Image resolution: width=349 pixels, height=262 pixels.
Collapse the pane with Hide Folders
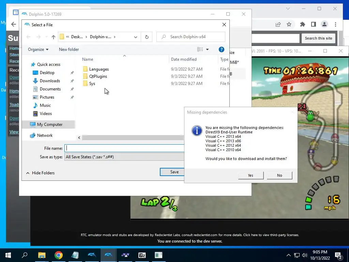coord(40,173)
